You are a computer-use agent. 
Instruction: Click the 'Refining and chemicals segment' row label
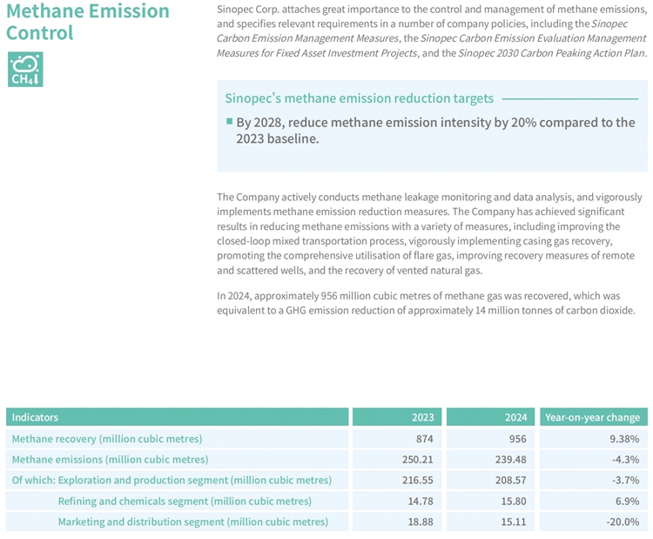point(184,501)
